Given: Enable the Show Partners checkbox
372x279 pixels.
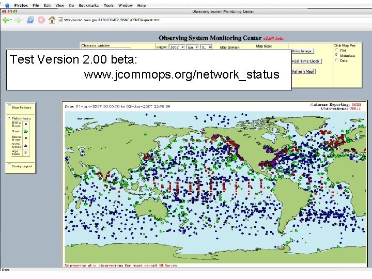Looking at the screenshot, I should pyautogui.click(x=9, y=106).
